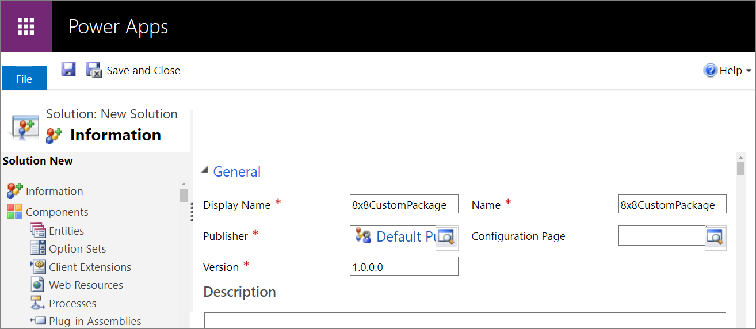Open Publisher lookup search icon
The image size is (756, 329).
(x=447, y=237)
